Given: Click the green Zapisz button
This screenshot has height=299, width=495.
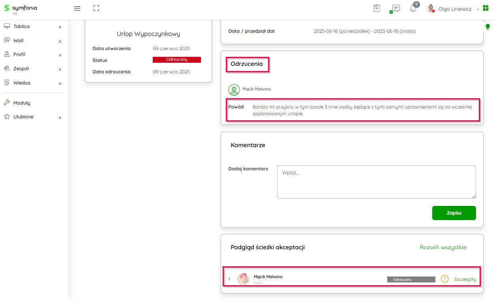Looking at the screenshot, I should click(x=454, y=213).
